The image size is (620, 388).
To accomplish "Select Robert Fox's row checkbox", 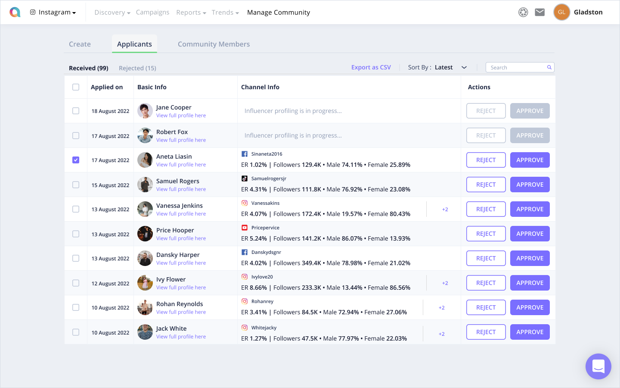I will pos(76,135).
